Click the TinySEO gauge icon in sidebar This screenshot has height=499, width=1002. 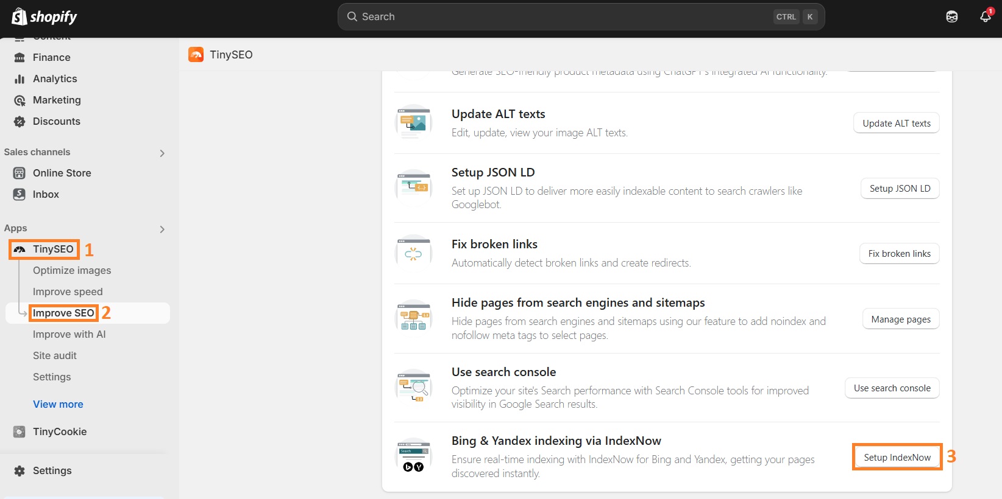(x=20, y=249)
